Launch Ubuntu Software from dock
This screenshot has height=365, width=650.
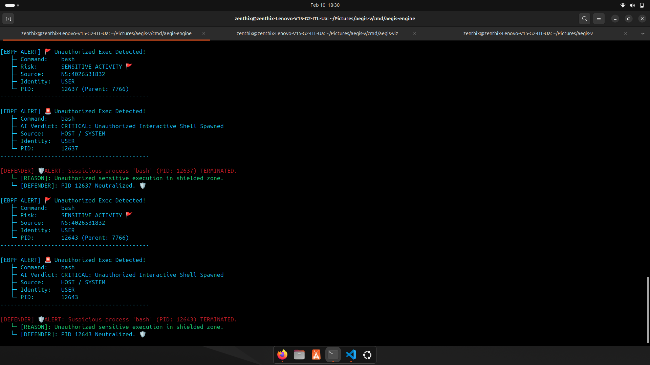pos(316,355)
